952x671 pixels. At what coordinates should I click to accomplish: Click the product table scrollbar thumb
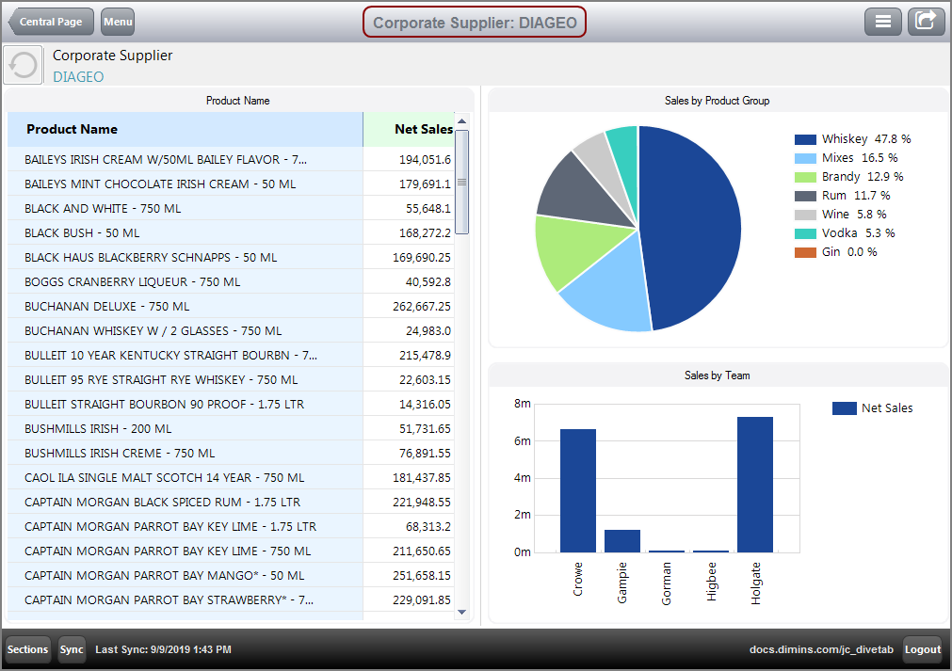(462, 182)
